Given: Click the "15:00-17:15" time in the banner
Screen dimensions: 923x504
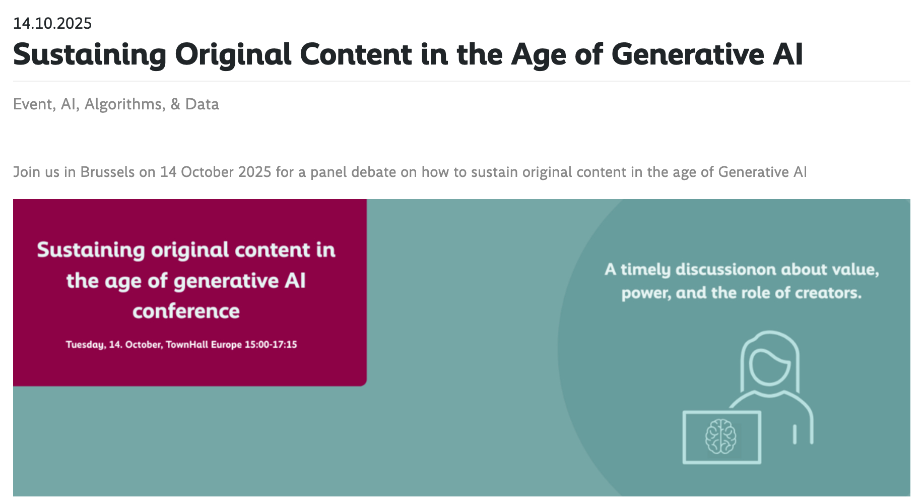Looking at the screenshot, I should click(x=271, y=345).
